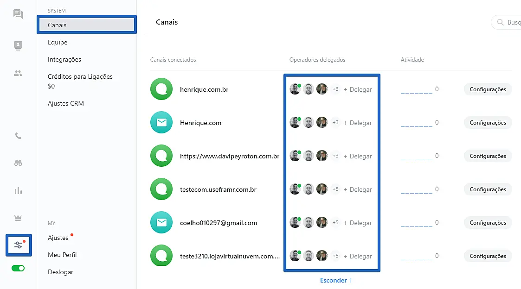
Task: Open the teste3210.lojavirtualnuvem.com channel name
Action: point(230,256)
